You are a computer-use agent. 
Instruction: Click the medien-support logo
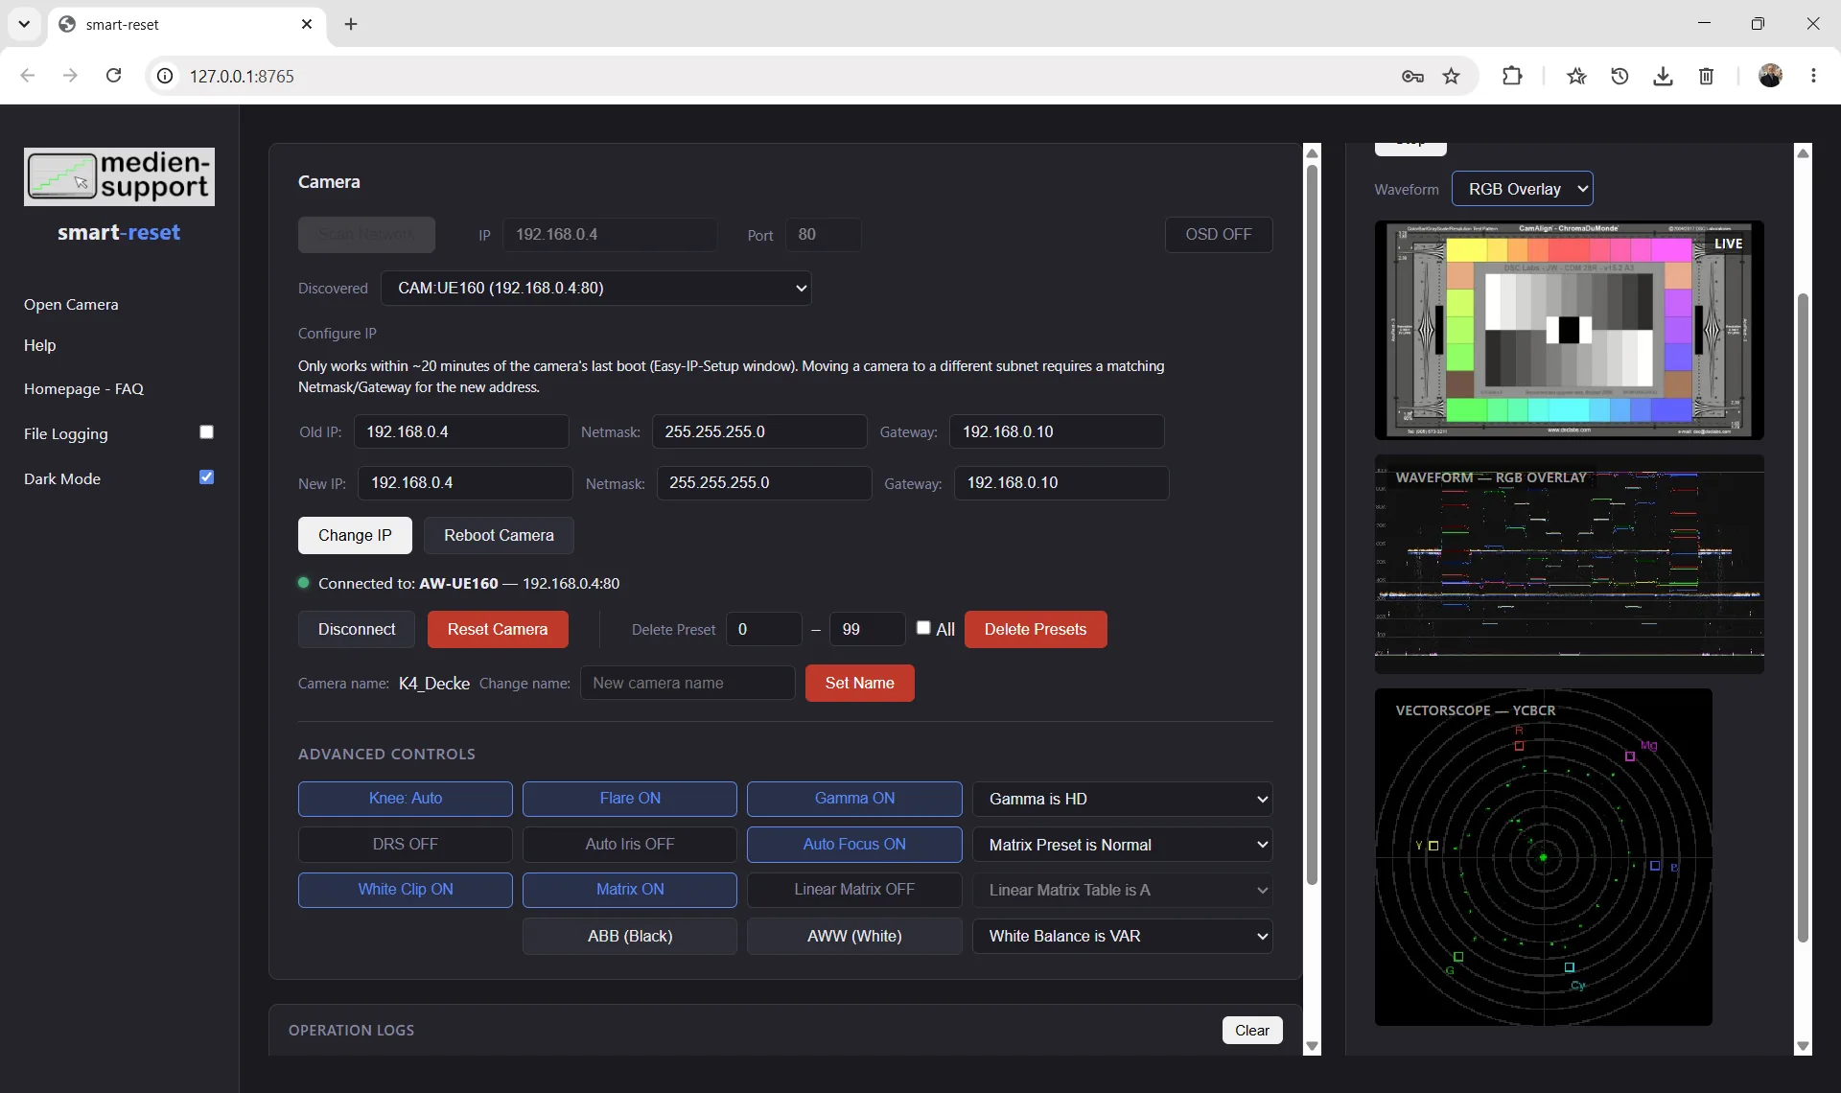point(119,176)
